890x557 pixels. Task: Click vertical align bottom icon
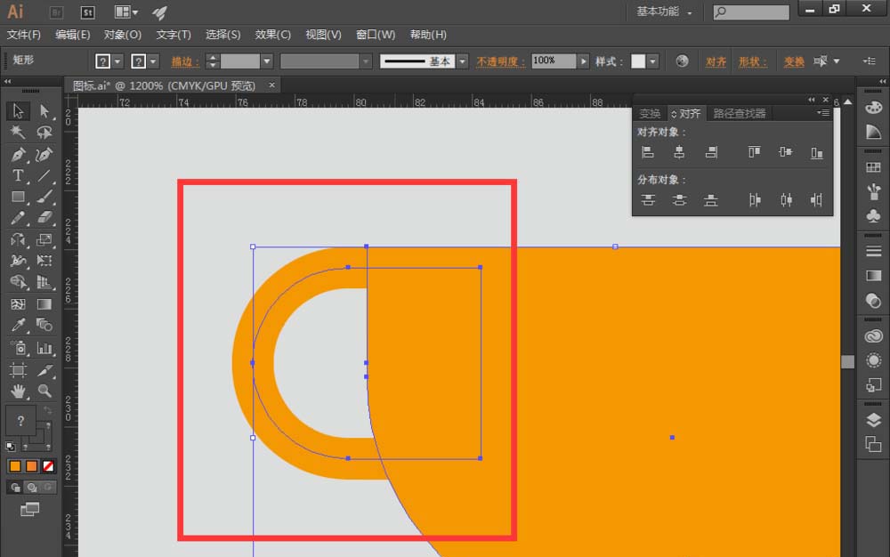coord(816,152)
